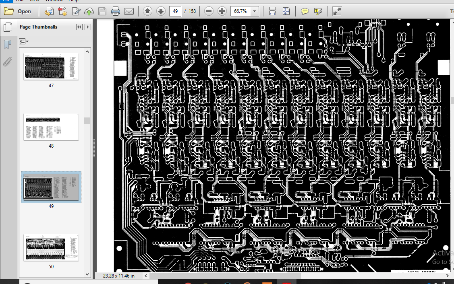Click the Open folder button
Viewport: 454px width, 284px height.
(18, 12)
